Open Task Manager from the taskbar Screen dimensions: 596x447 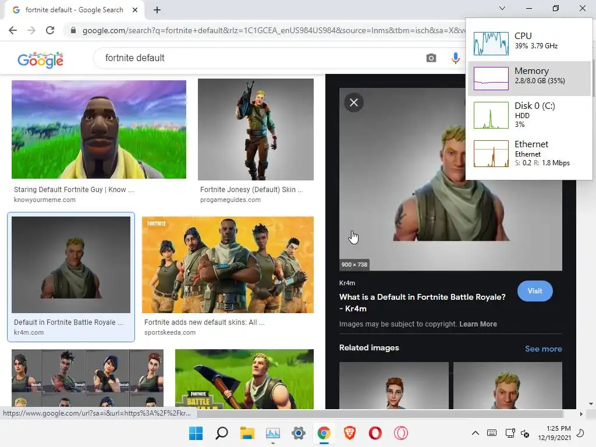(x=273, y=433)
